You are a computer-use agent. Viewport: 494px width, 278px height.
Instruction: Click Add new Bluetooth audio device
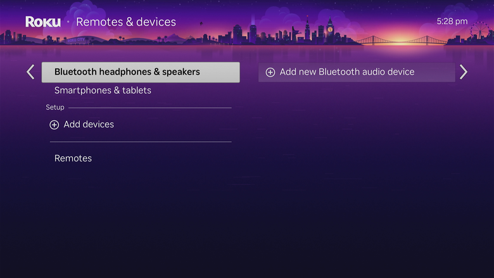[357, 72]
